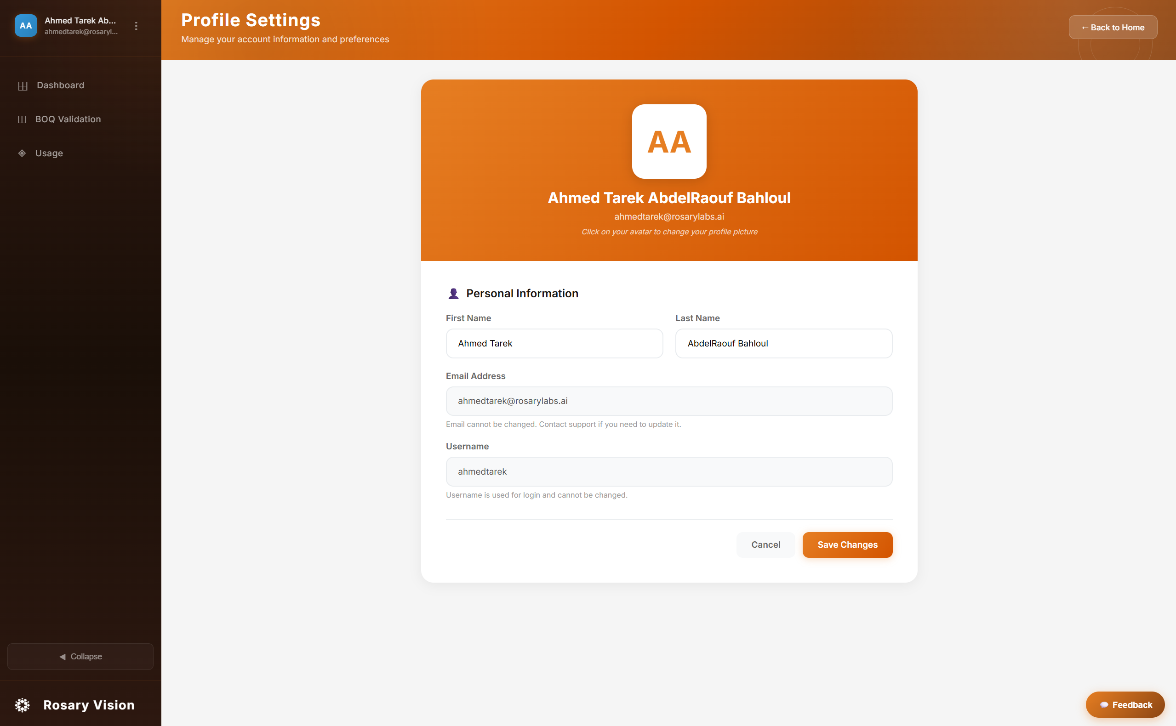1176x726 pixels.
Task: Collapse the sidebar panel
Action: pos(80,656)
